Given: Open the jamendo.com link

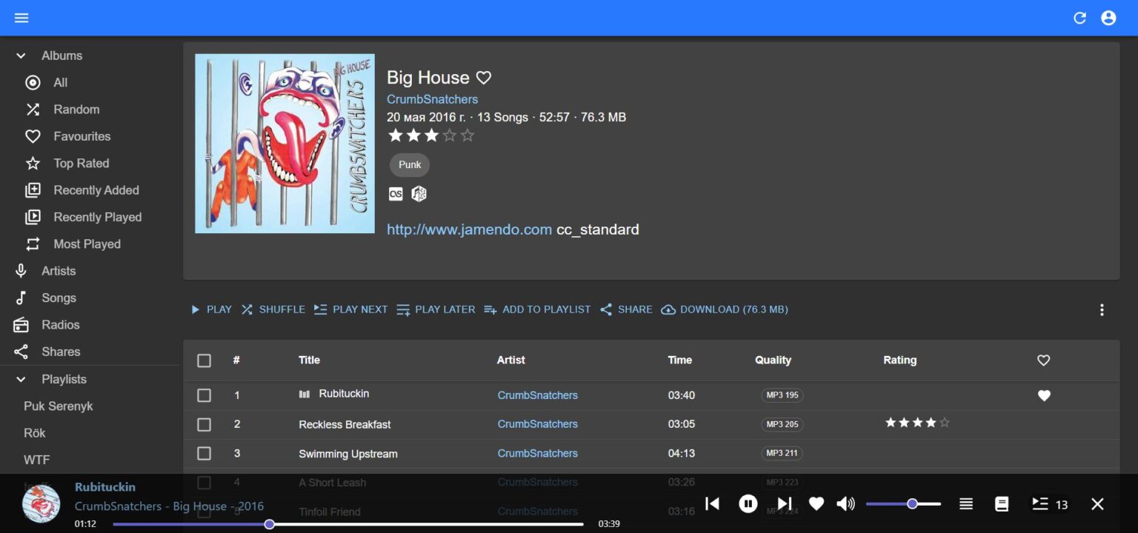Looking at the screenshot, I should point(469,229).
